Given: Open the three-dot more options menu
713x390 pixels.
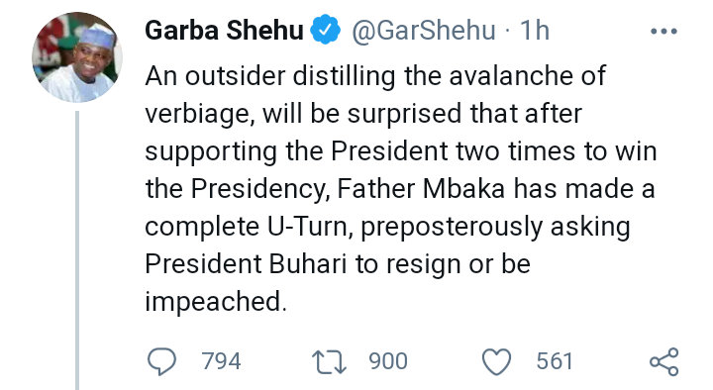Looking at the screenshot, I should (663, 32).
